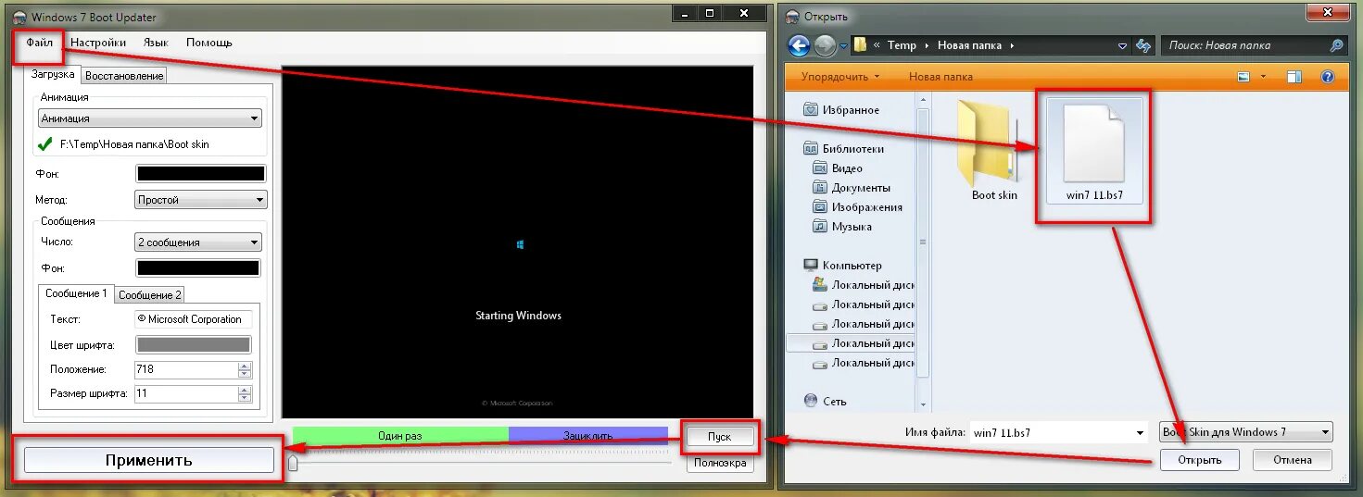Increase the Положение value with up arrow
The height and width of the screenshot is (497, 1363).
[x=245, y=366]
